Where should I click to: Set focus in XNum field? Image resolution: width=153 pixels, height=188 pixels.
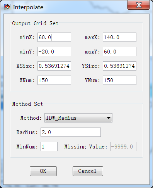54,80
